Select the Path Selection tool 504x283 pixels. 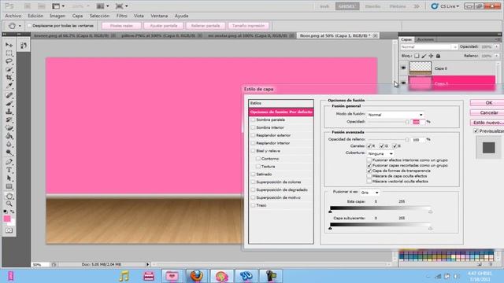9,178
